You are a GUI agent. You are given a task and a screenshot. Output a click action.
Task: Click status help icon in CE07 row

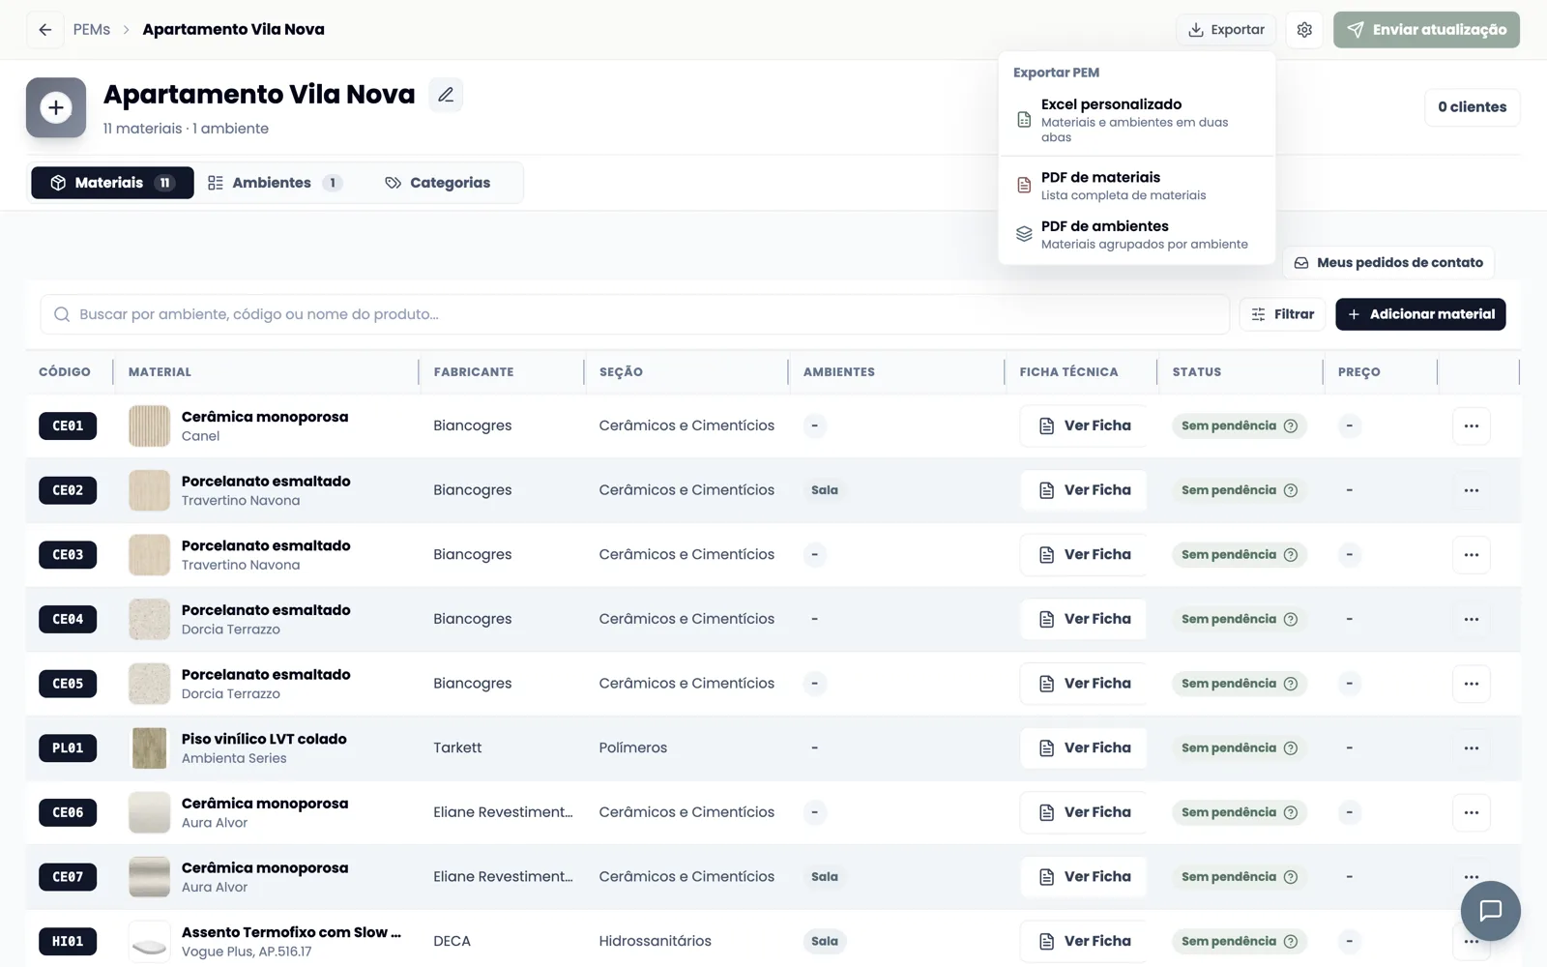point(1290,877)
